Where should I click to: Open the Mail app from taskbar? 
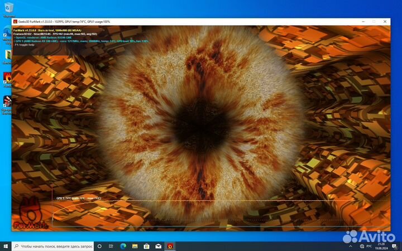[158, 246]
